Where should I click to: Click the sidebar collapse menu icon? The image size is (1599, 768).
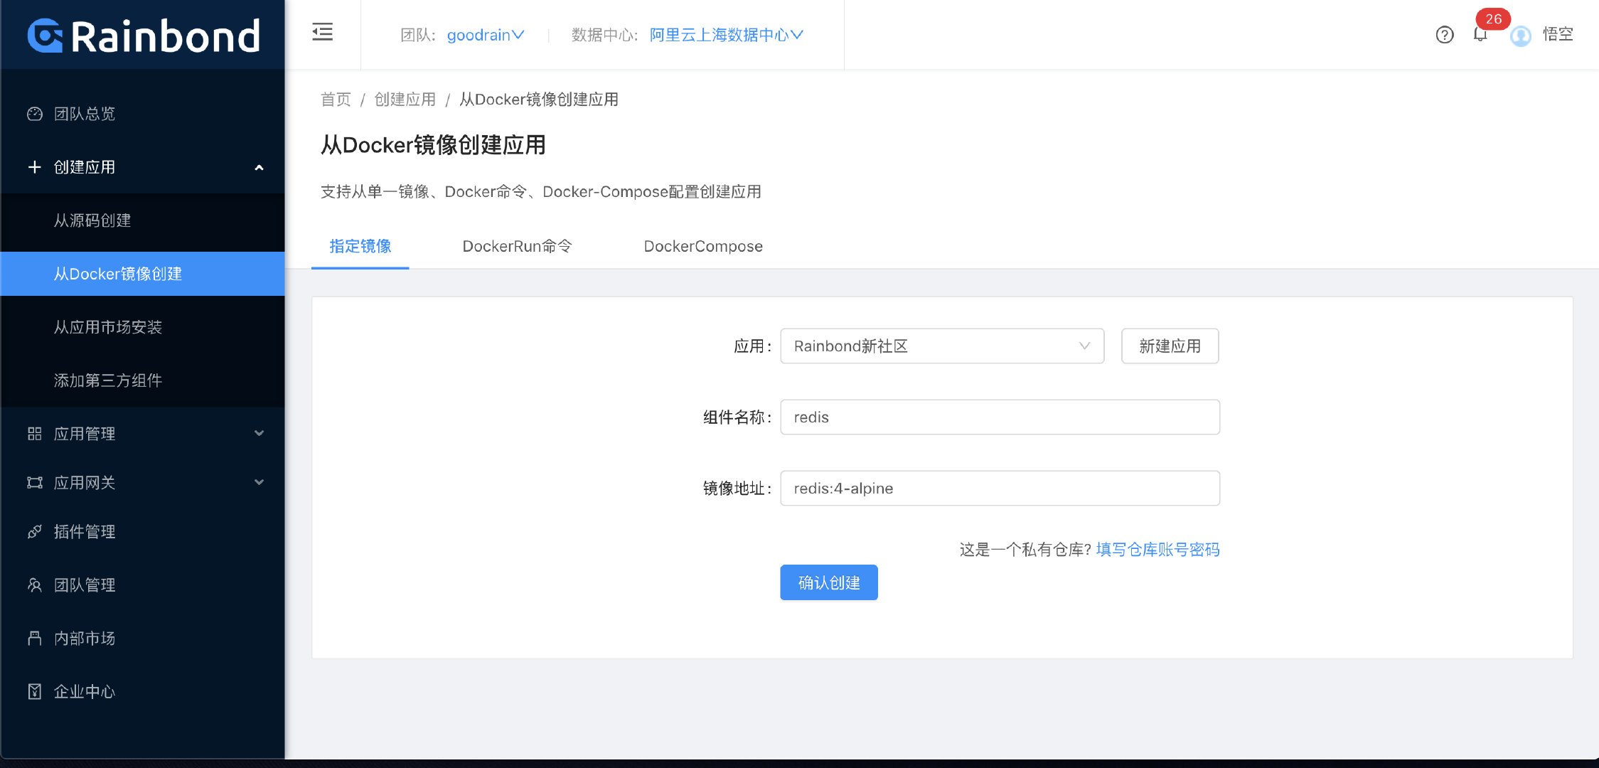tap(322, 32)
